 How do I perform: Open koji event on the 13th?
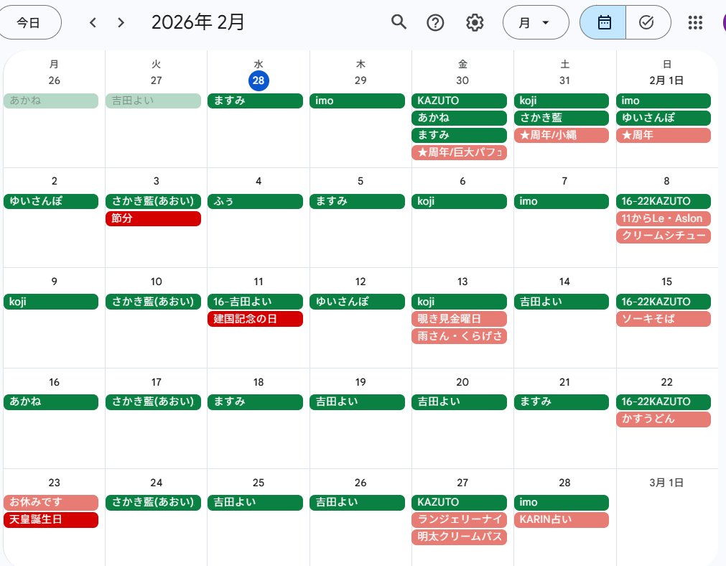460,302
